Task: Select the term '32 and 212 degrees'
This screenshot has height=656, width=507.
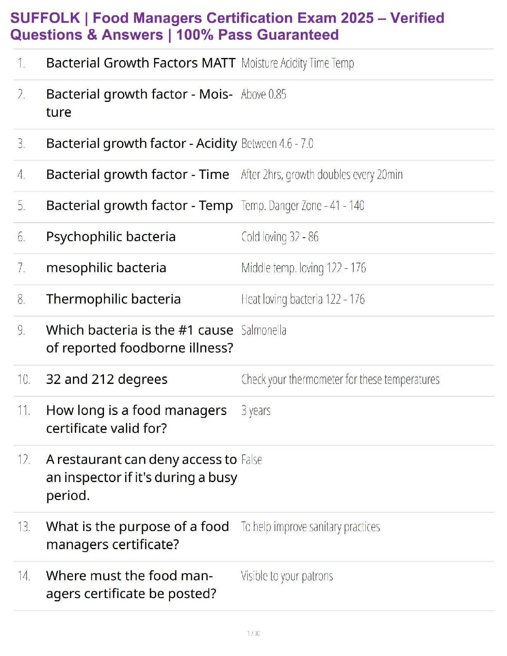Action: pyautogui.click(x=107, y=379)
